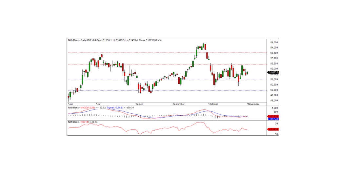
Task: Click the red RSI value tag
Action: [273, 129]
